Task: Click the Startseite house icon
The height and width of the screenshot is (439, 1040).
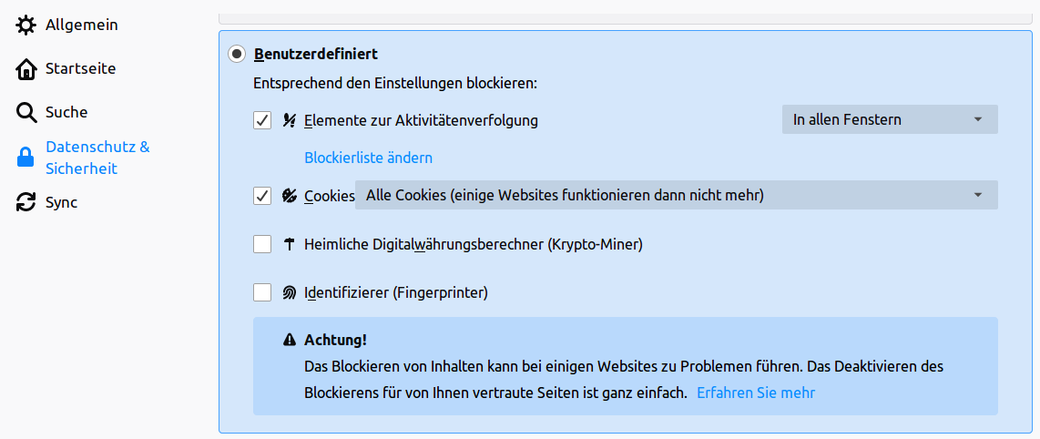Action: pos(25,69)
